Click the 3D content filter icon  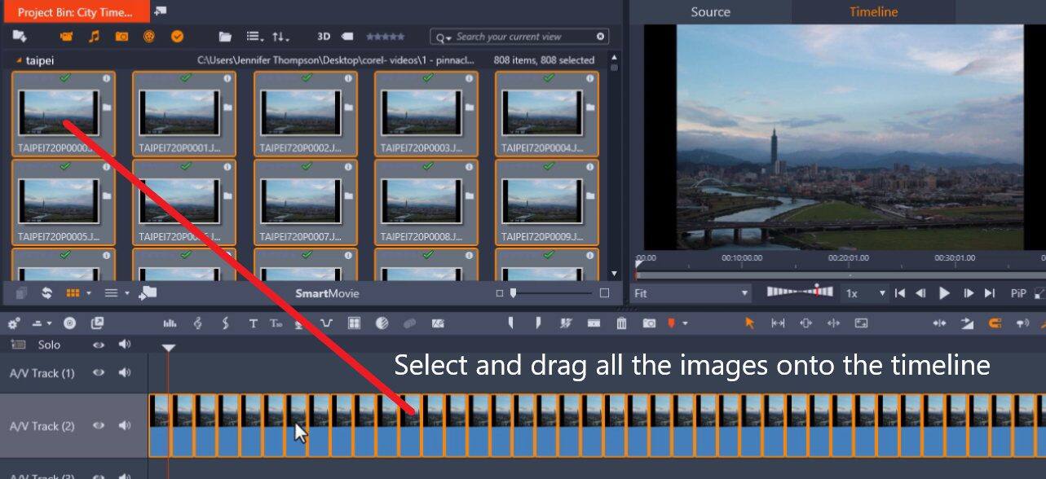pyautogui.click(x=323, y=36)
